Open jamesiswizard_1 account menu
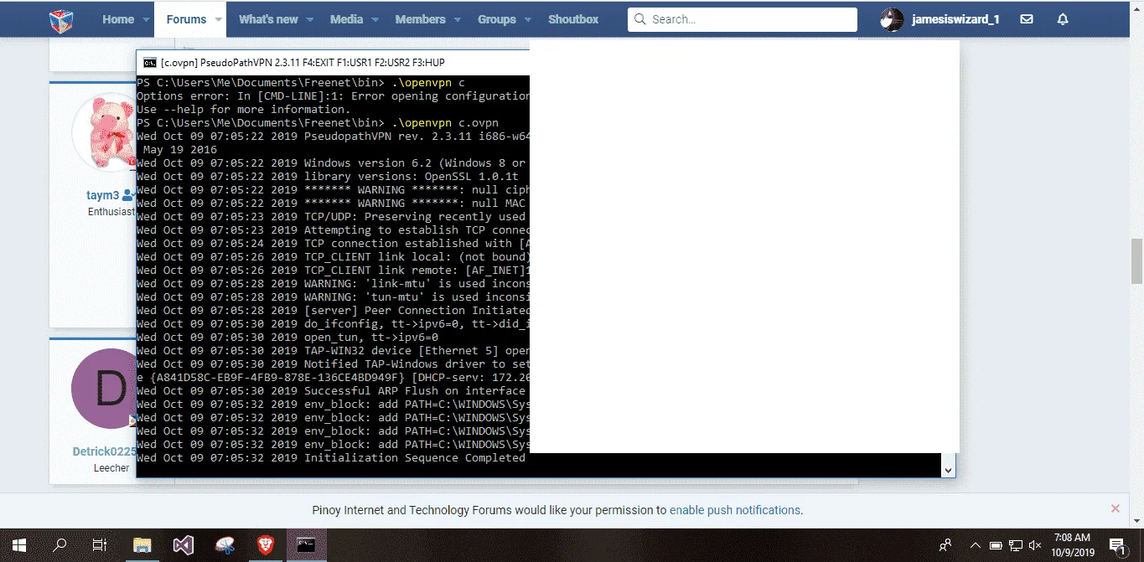 (955, 19)
